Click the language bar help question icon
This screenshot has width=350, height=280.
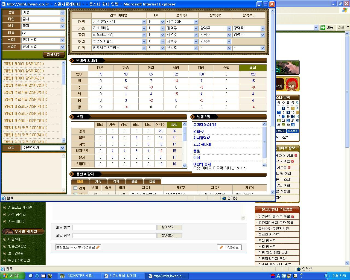(295, 276)
